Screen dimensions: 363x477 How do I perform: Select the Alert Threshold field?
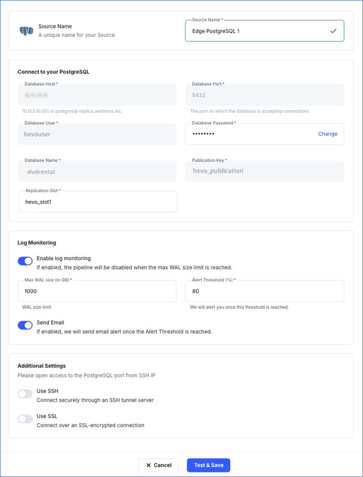pyautogui.click(x=265, y=290)
